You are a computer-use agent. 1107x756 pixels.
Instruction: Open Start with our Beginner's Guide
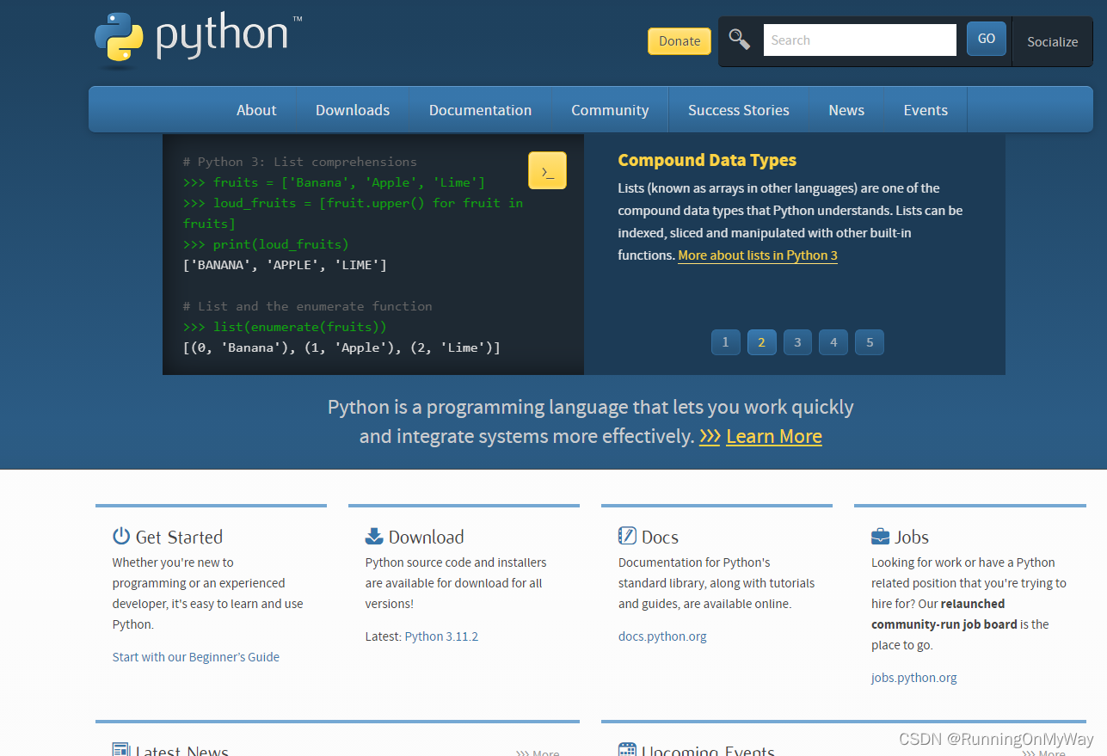[x=196, y=657]
